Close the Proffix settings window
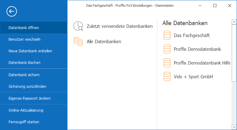Viewport: 237px width, 130px height. (229, 6)
